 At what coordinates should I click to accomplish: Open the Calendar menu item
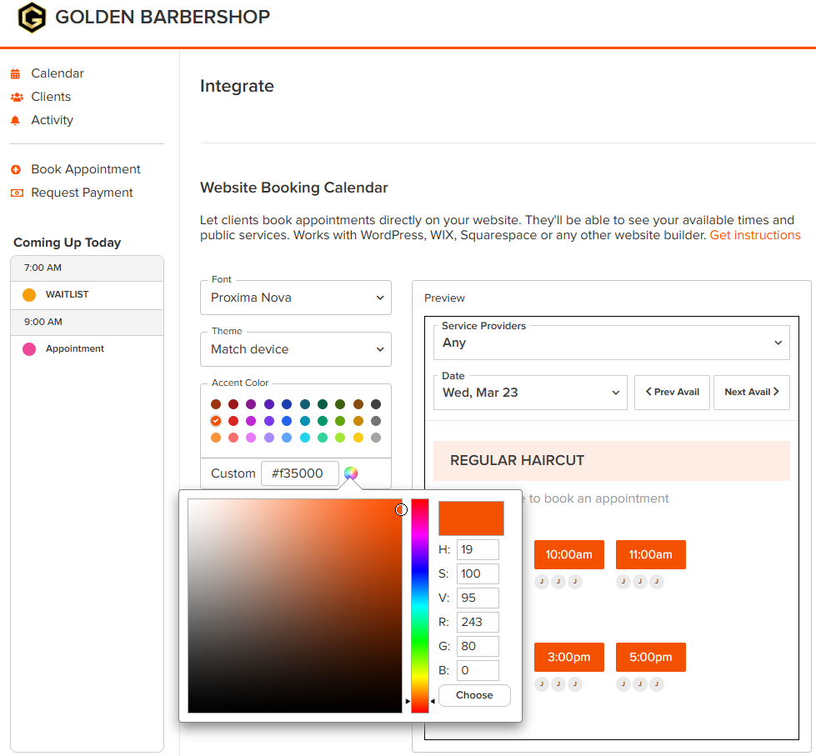click(58, 73)
